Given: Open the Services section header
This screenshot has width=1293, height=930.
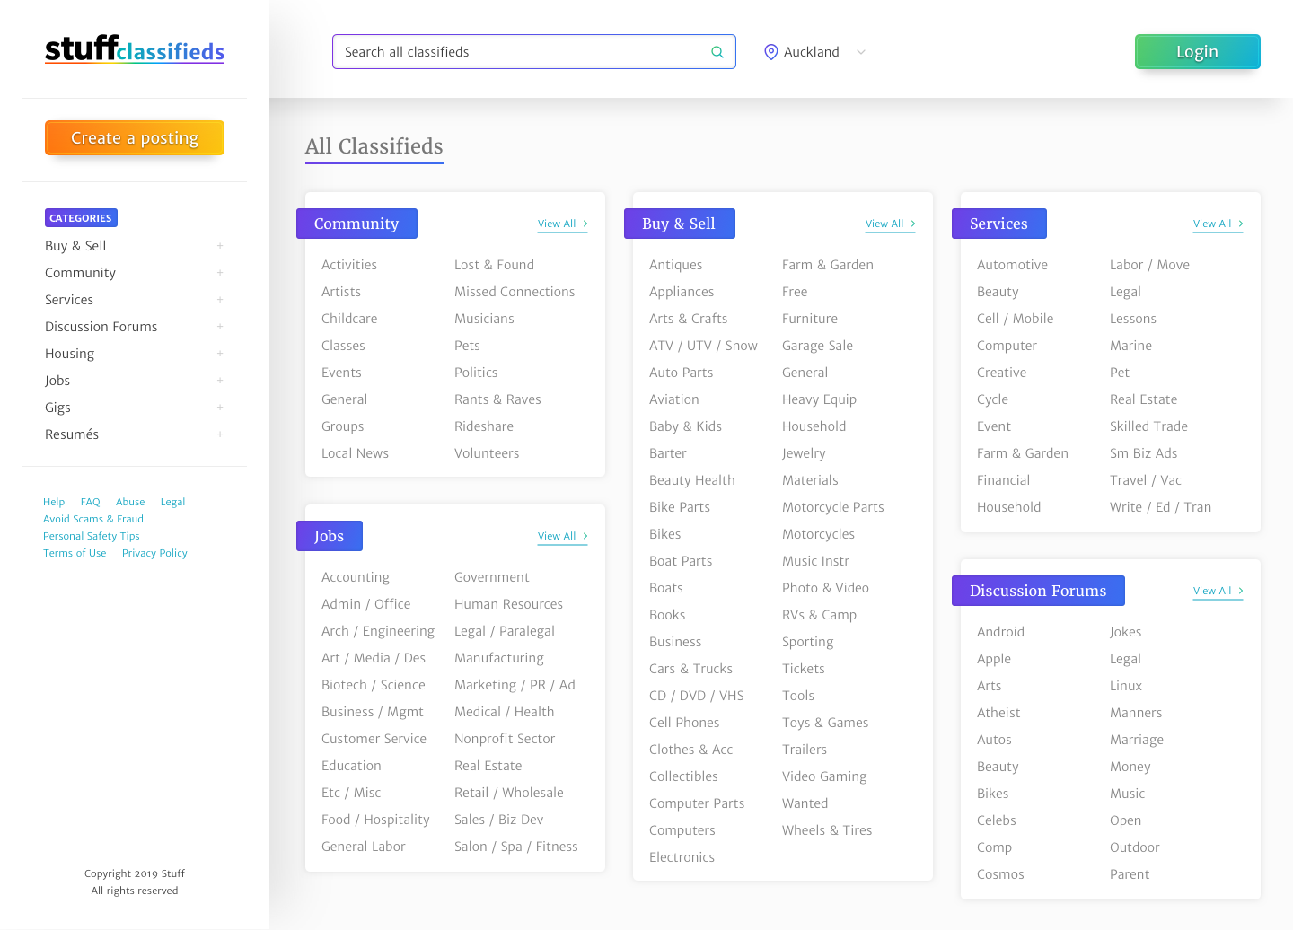Looking at the screenshot, I should 998,224.
